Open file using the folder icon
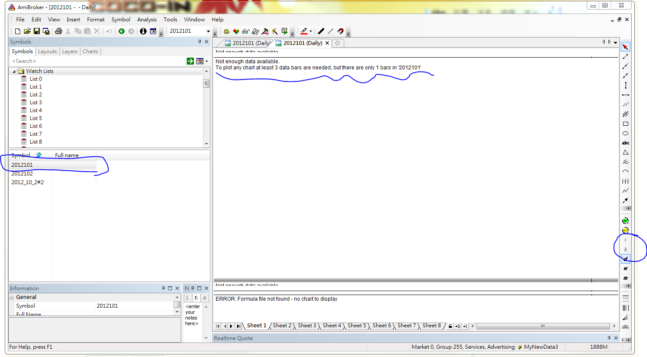 [x=27, y=31]
